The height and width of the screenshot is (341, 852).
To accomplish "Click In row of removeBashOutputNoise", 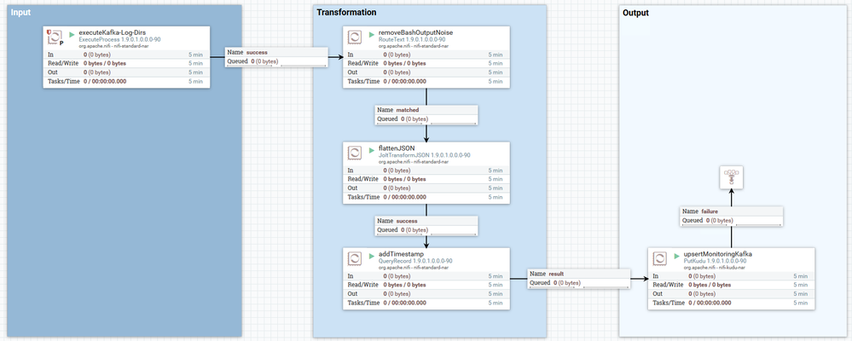I will tap(426, 55).
